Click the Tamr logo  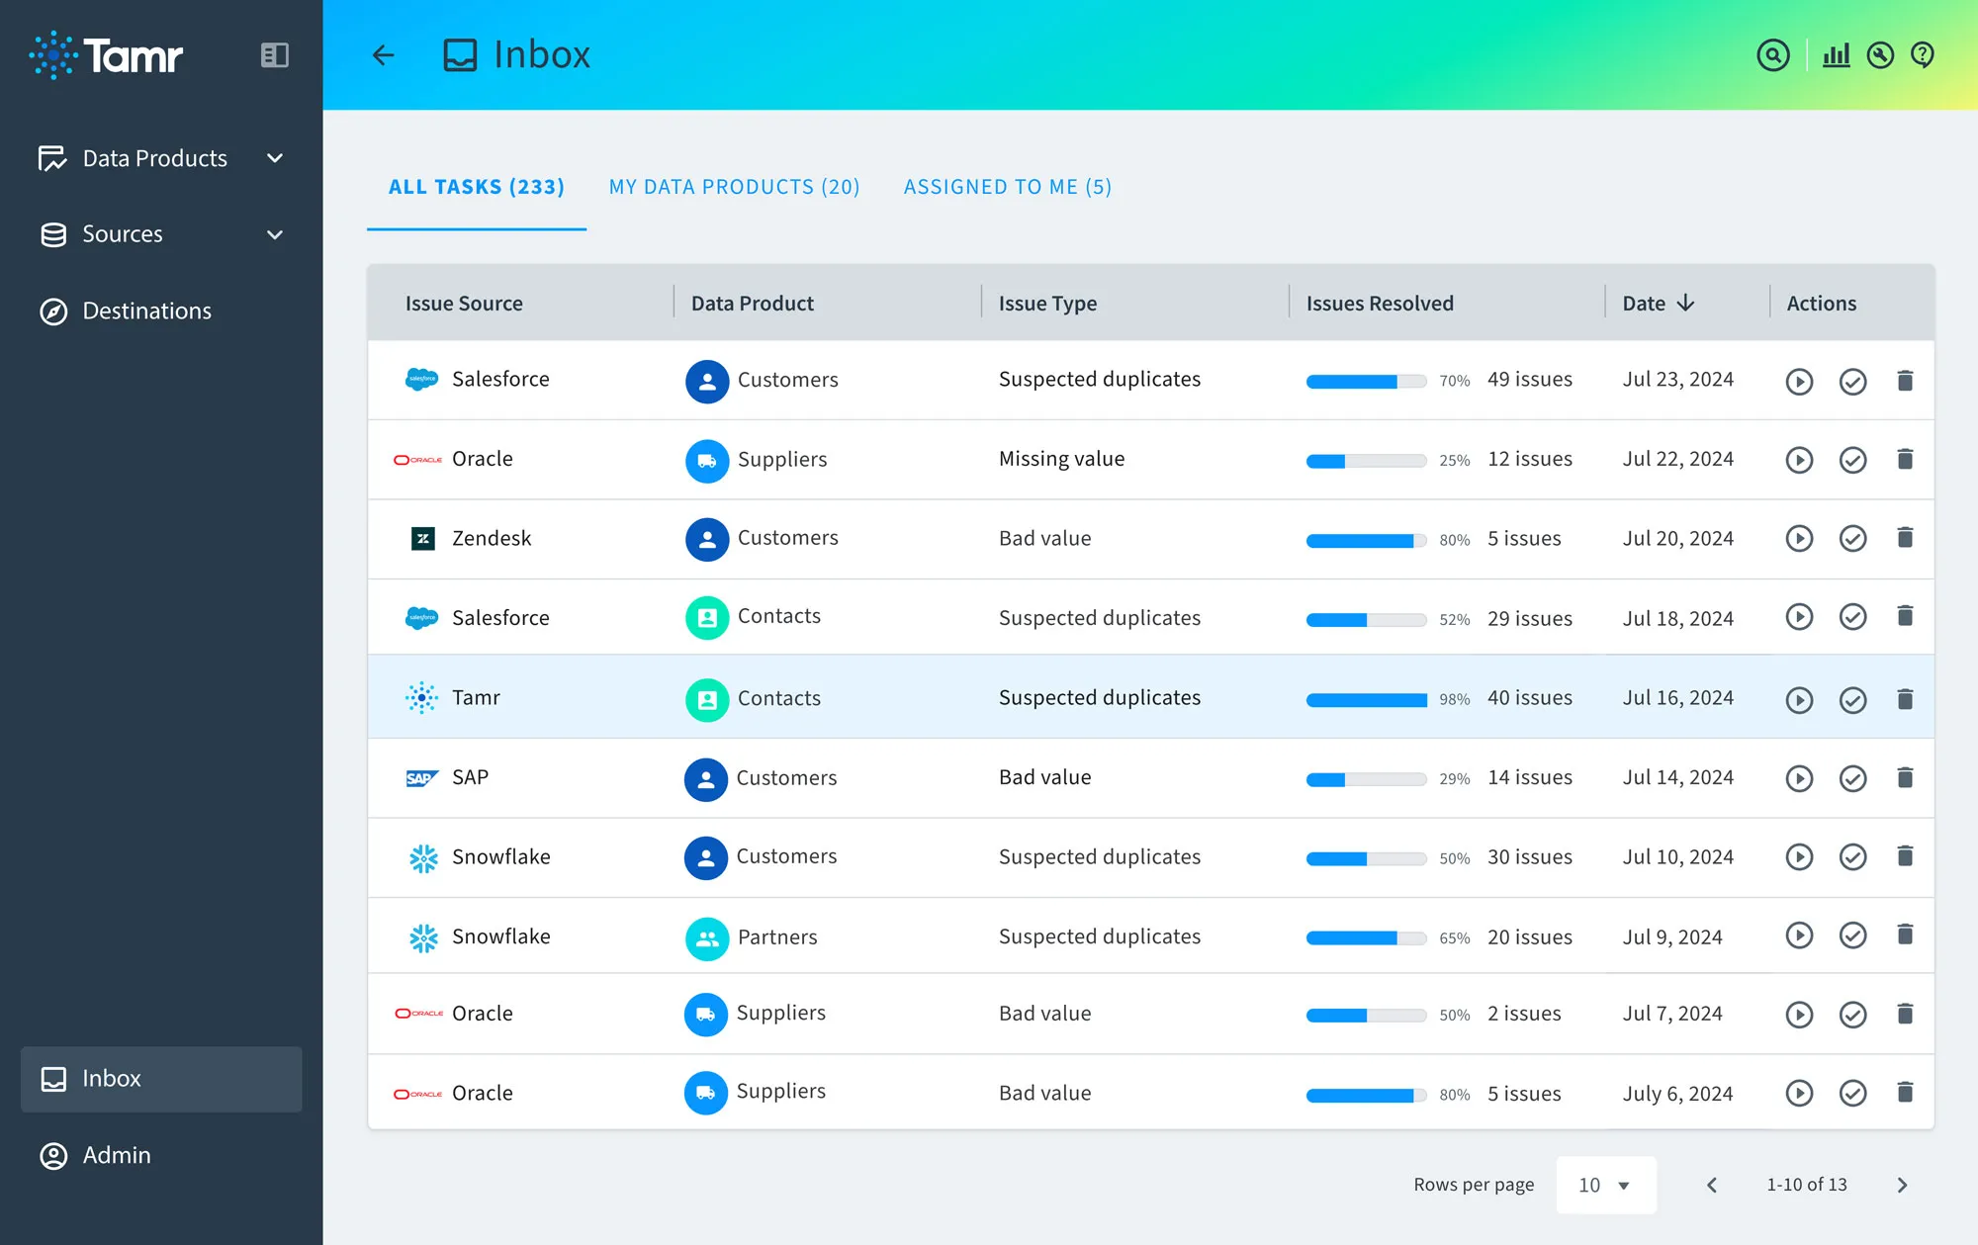pos(106,55)
